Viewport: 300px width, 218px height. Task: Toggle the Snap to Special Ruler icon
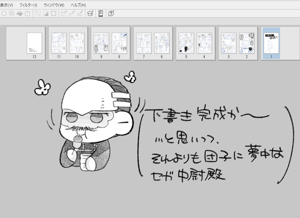click(x=72, y=13)
